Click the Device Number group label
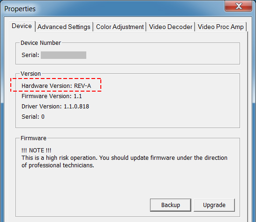 coord(41,43)
